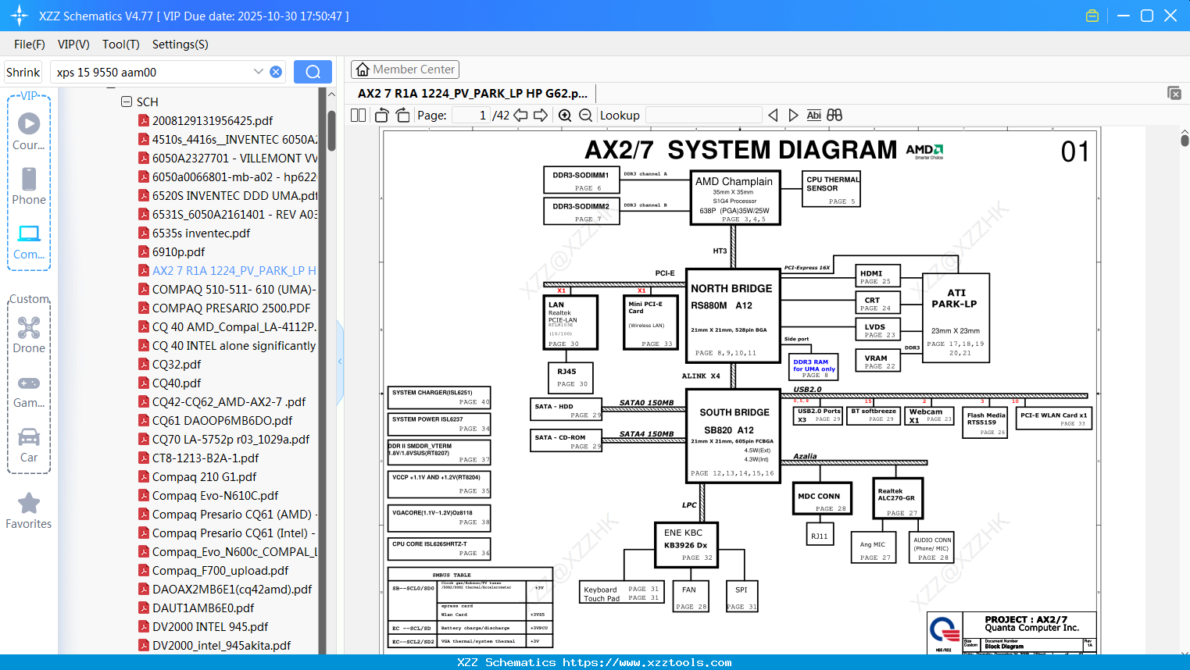The image size is (1190, 670).
Task: Open DV2000 INTEL 945.pdf
Action: 210,626
